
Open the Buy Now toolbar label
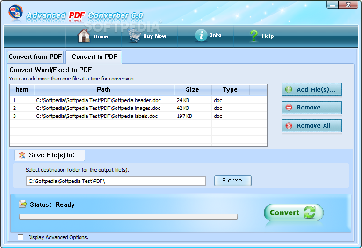(x=155, y=36)
